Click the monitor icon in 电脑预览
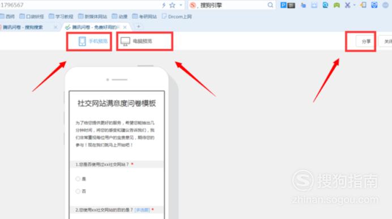392x219 pixels. [125, 41]
